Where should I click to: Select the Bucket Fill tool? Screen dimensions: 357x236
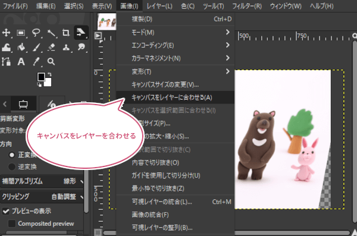click(x=21, y=48)
